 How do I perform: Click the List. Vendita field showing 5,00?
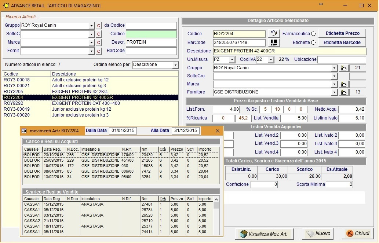294,118
